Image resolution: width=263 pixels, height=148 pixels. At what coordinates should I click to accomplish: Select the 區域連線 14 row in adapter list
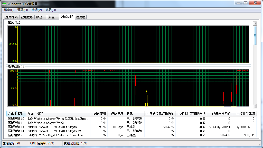pos(131,131)
